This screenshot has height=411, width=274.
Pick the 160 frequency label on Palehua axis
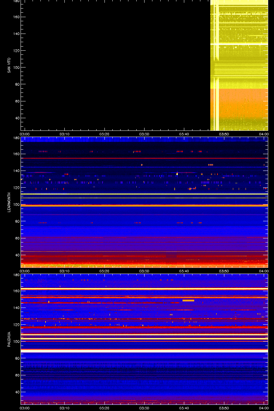pos(16,291)
